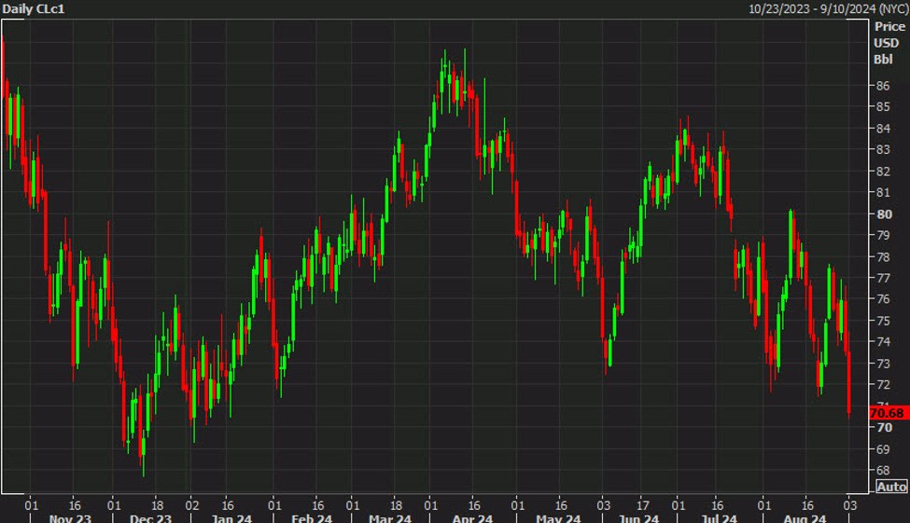Click the Price axis label
The width and height of the screenshot is (910, 523).
(889, 27)
